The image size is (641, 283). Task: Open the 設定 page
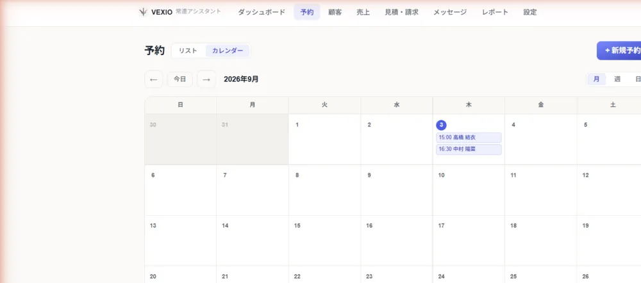[530, 12]
